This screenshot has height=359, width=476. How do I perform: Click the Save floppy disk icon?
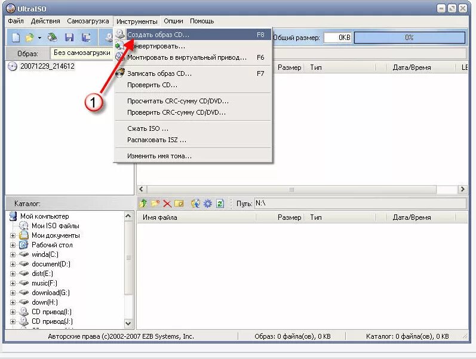[69, 38]
